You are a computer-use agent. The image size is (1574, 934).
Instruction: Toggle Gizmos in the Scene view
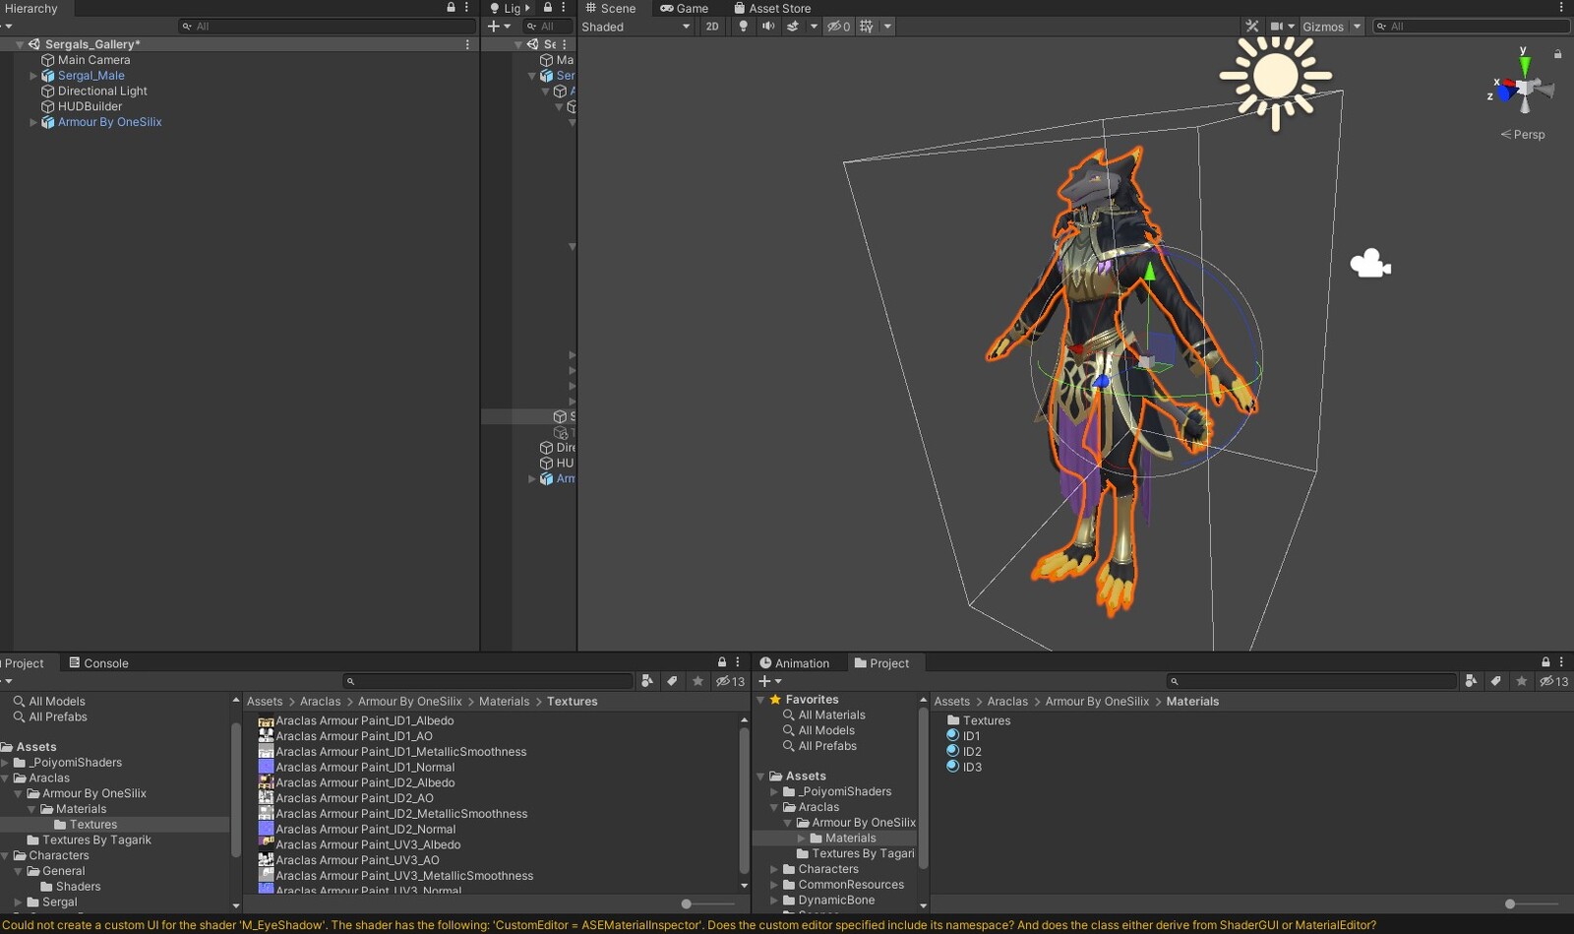coord(1323,27)
